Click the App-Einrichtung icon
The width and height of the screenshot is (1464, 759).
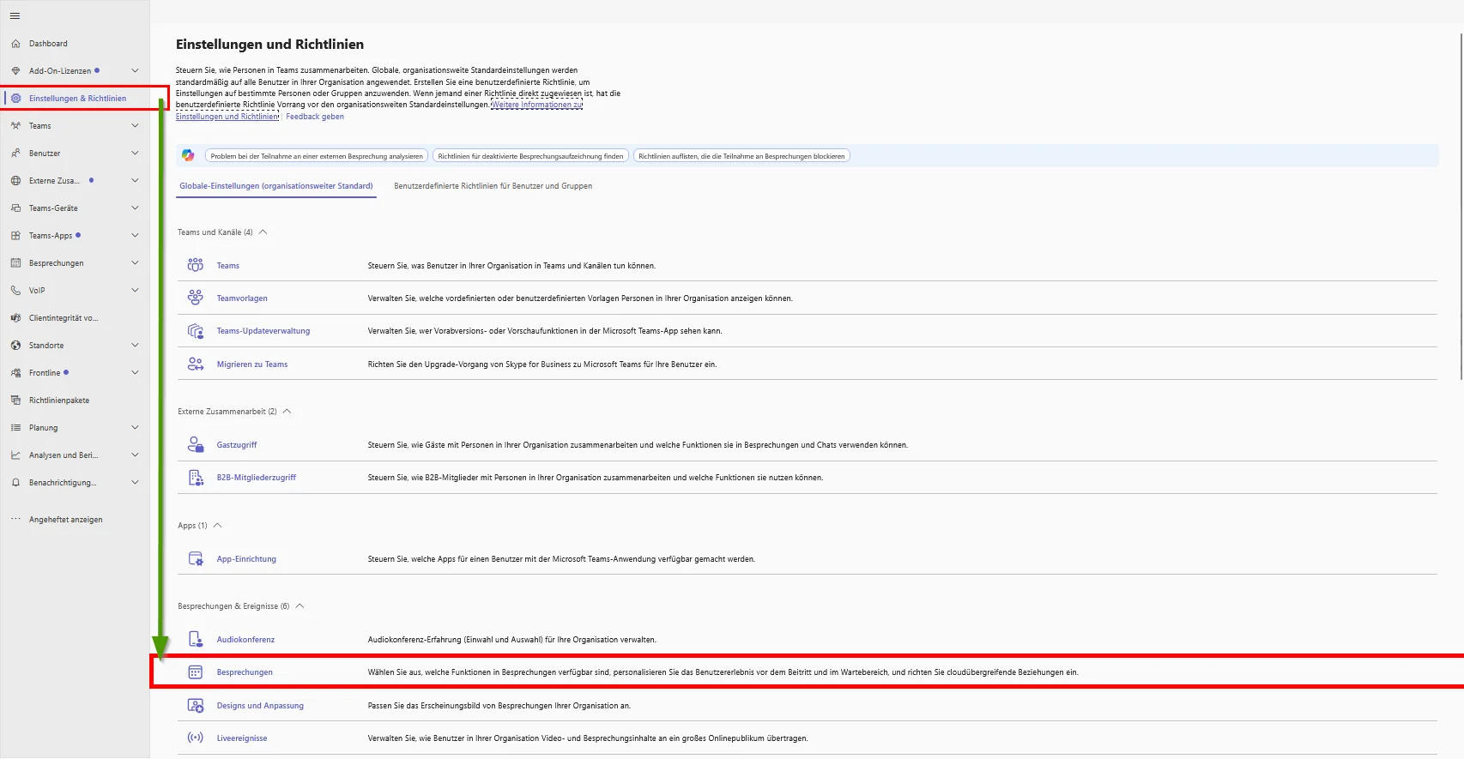pyautogui.click(x=196, y=558)
